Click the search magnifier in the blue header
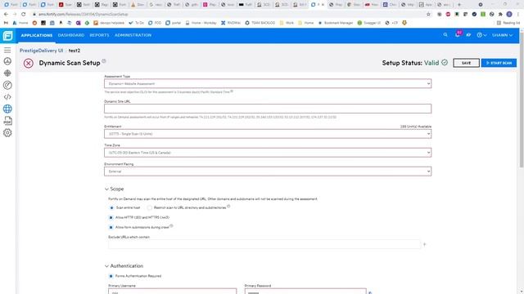 coord(445,34)
